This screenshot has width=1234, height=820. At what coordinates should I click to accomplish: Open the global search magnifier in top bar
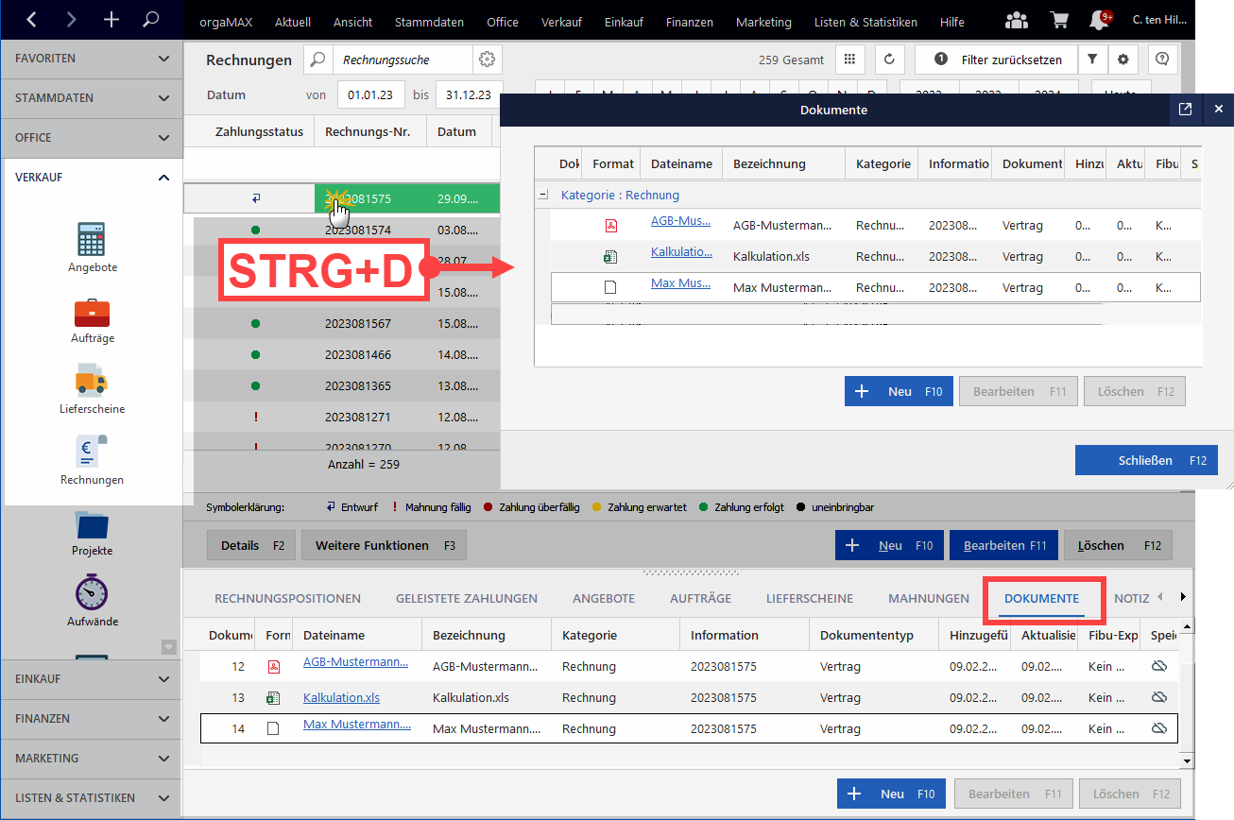[151, 19]
